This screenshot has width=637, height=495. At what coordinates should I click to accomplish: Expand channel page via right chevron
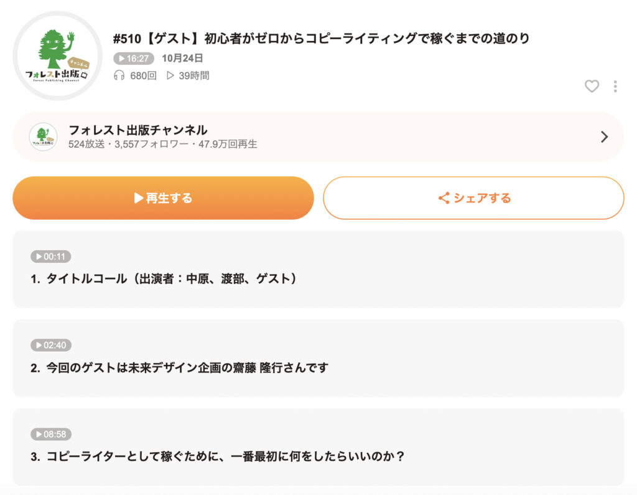[x=604, y=136]
